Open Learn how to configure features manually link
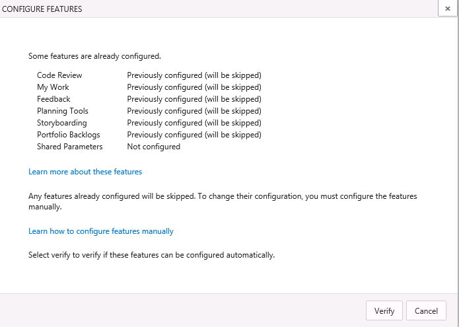Viewport: 459px width, 327px height. pyautogui.click(x=101, y=231)
